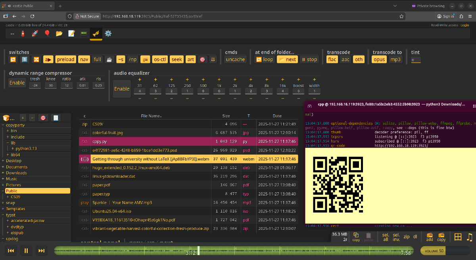Viewport: 476px width, 260px height.
Task: Click the copy files icon
Action: pos(356,237)
